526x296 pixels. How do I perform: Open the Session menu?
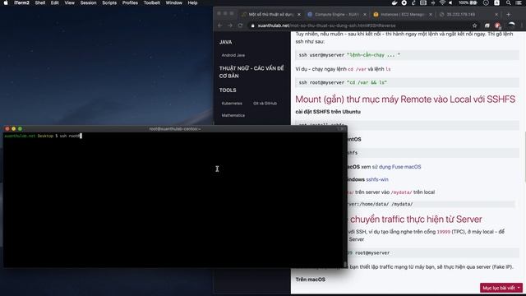(88, 3)
